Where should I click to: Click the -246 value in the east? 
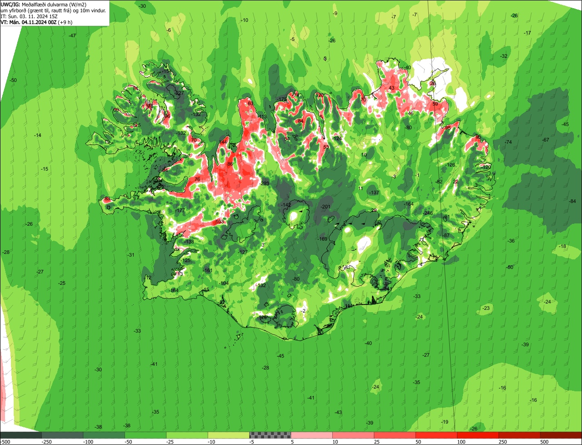pyautogui.click(x=428, y=213)
